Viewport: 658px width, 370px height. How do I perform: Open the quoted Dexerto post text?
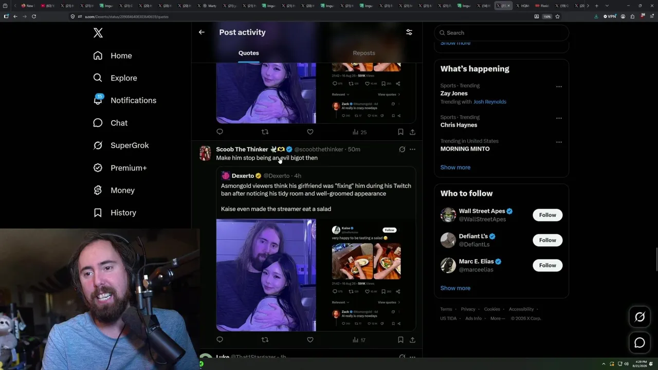point(316,197)
